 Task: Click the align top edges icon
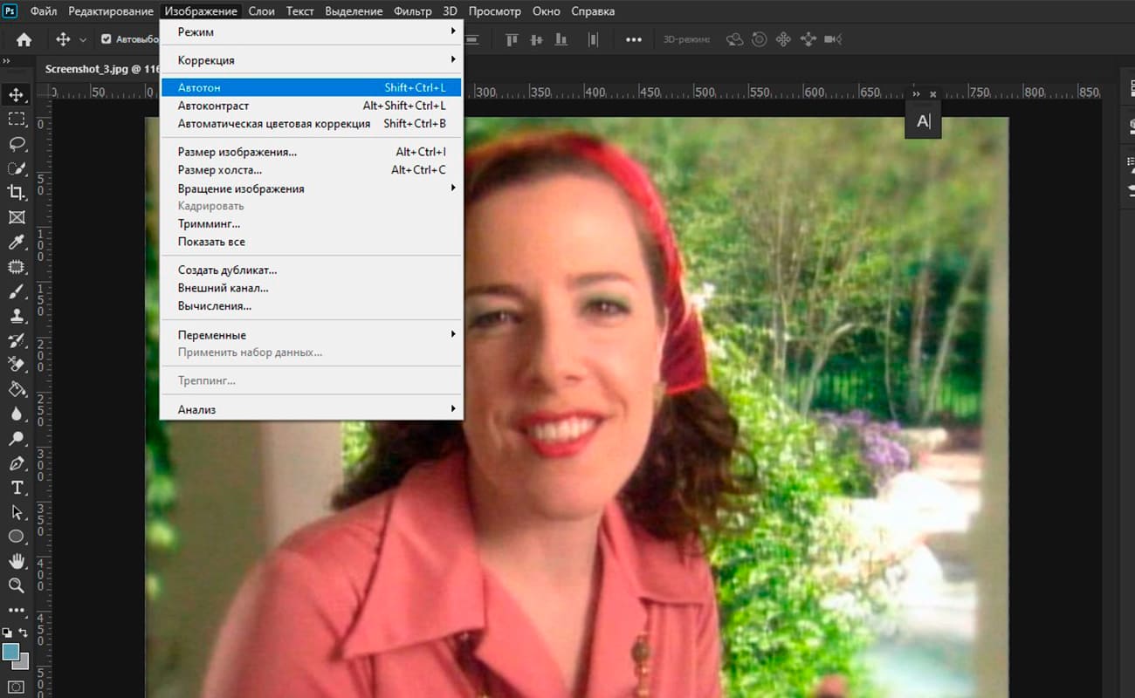coord(512,39)
